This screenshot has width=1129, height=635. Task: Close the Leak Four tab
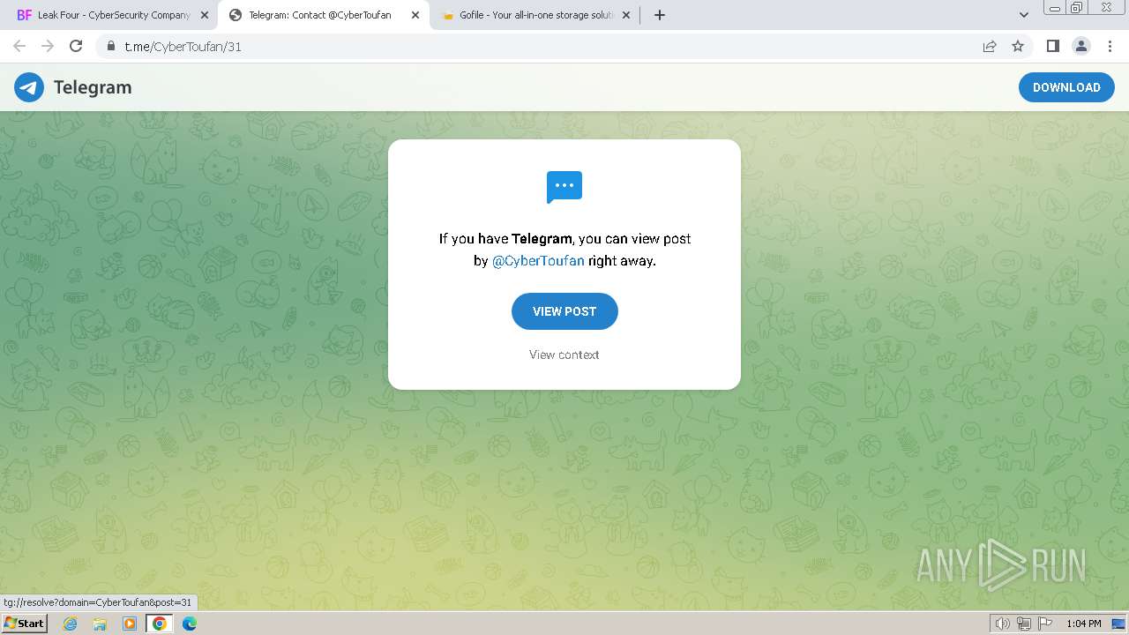pos(205,15)
